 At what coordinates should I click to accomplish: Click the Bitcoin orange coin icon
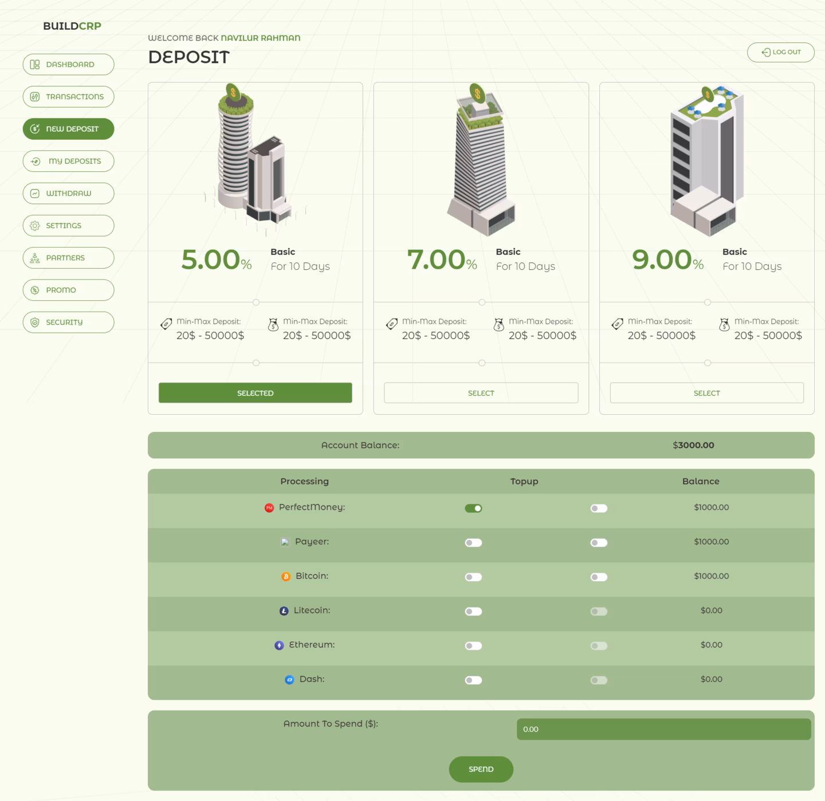[x=286, y=576]
